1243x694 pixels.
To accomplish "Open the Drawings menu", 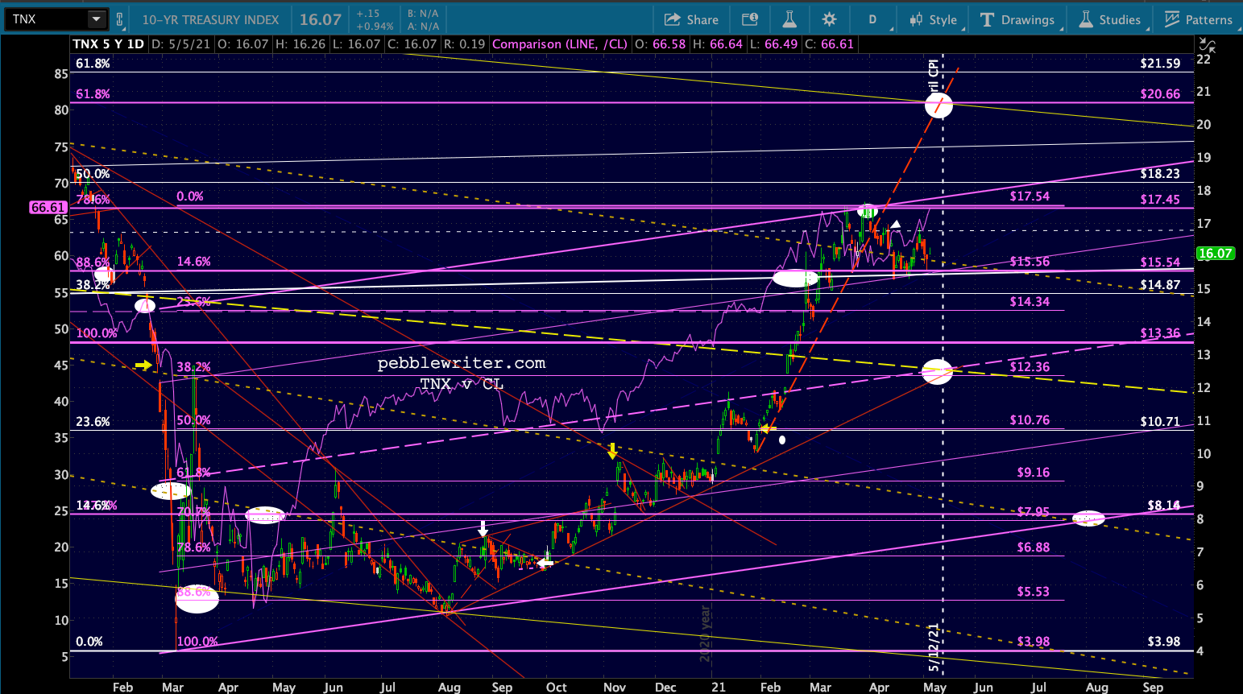I will pyautogui.click(x=1017, y=19).
